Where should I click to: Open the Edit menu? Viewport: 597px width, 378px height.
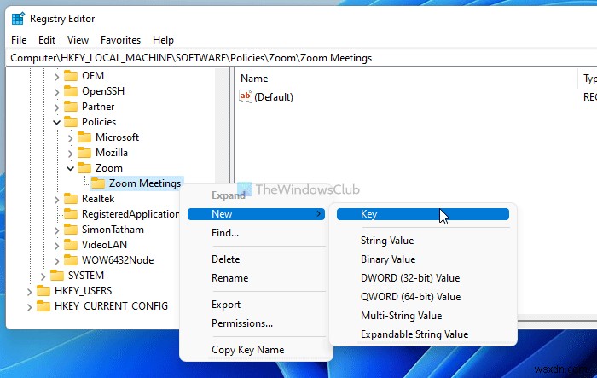coord(47,40)
